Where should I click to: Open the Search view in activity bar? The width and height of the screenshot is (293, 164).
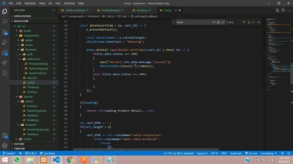[5, 21]
